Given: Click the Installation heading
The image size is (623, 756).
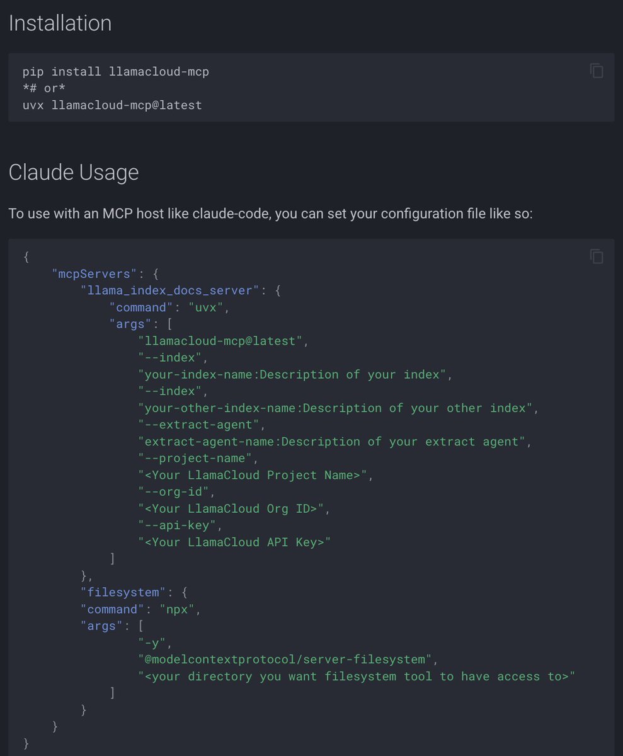Looking at the screenshot, I should pos(60,23).
